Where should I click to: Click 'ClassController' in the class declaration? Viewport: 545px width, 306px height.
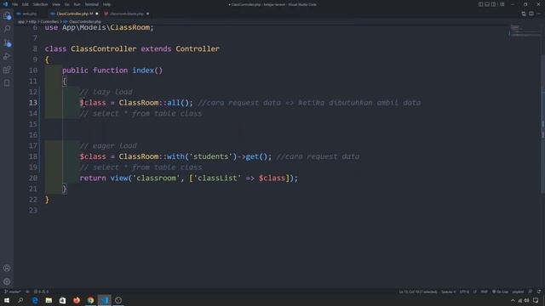click(104, 49)
